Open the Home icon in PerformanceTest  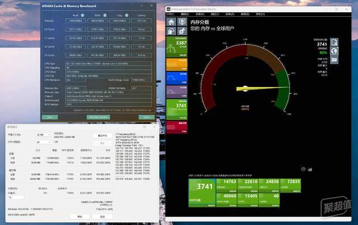tap(171, 22)
